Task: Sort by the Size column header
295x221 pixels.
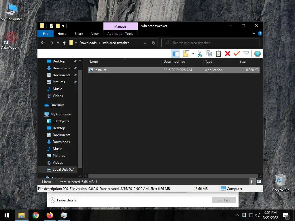Action: 249,62
